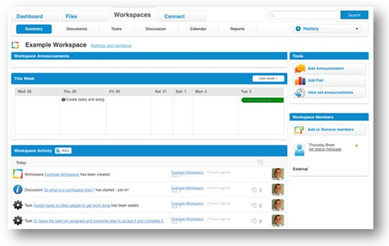Click the View old announcements clock icon

[x=300, y=93]
